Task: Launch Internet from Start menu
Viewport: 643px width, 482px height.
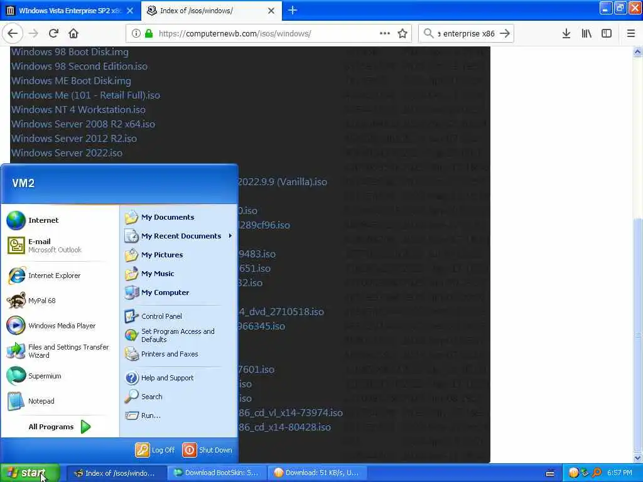Action: [x=60, y=220]
